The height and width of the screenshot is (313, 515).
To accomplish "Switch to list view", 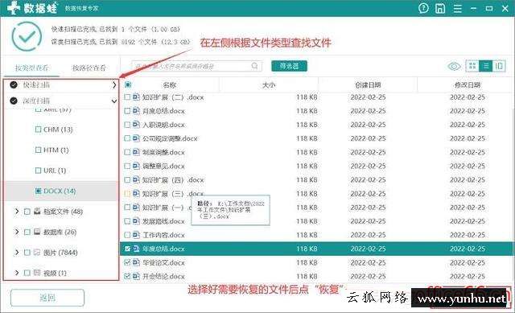I will (x=485, y=66).
